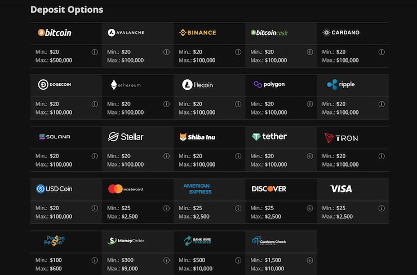Select the Bitcoin deposit logo
Image resolution: width=417 pixels, height=275 pixels.
pos(55,33)
